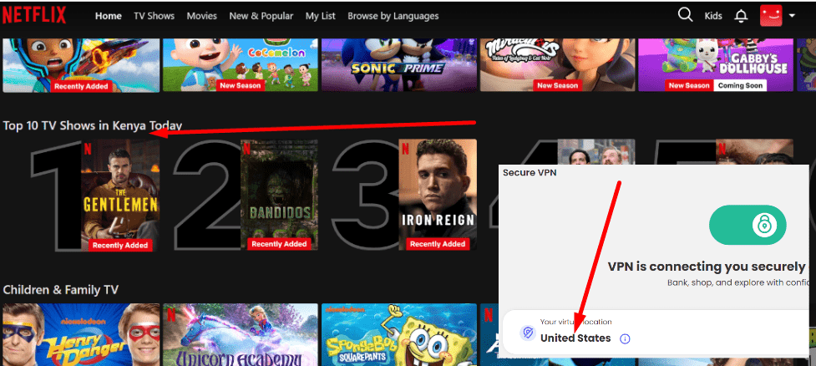
Task: Click the Top 10 TV Shows heading
Action: (x=93, y=126)
